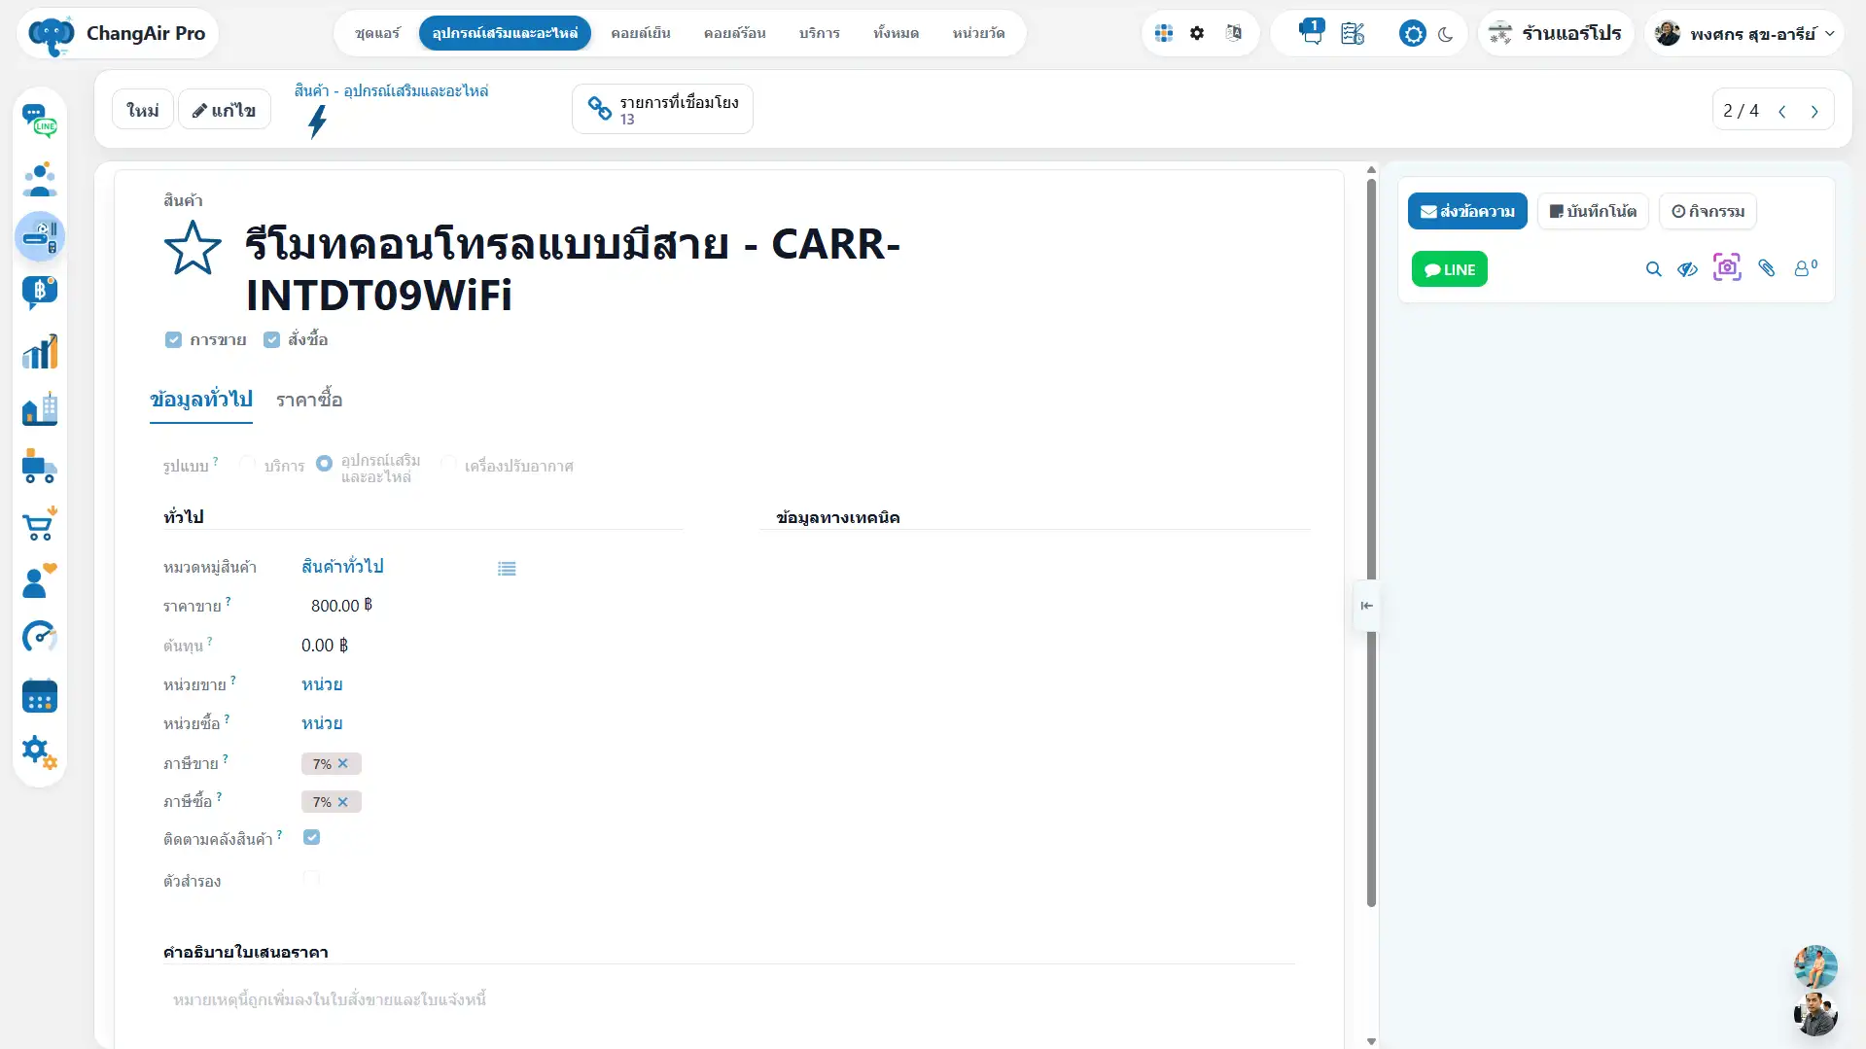Open person with heart sidebar icon
Viewport: 1866px width, 1049px height.
click(x=40, y=581)
